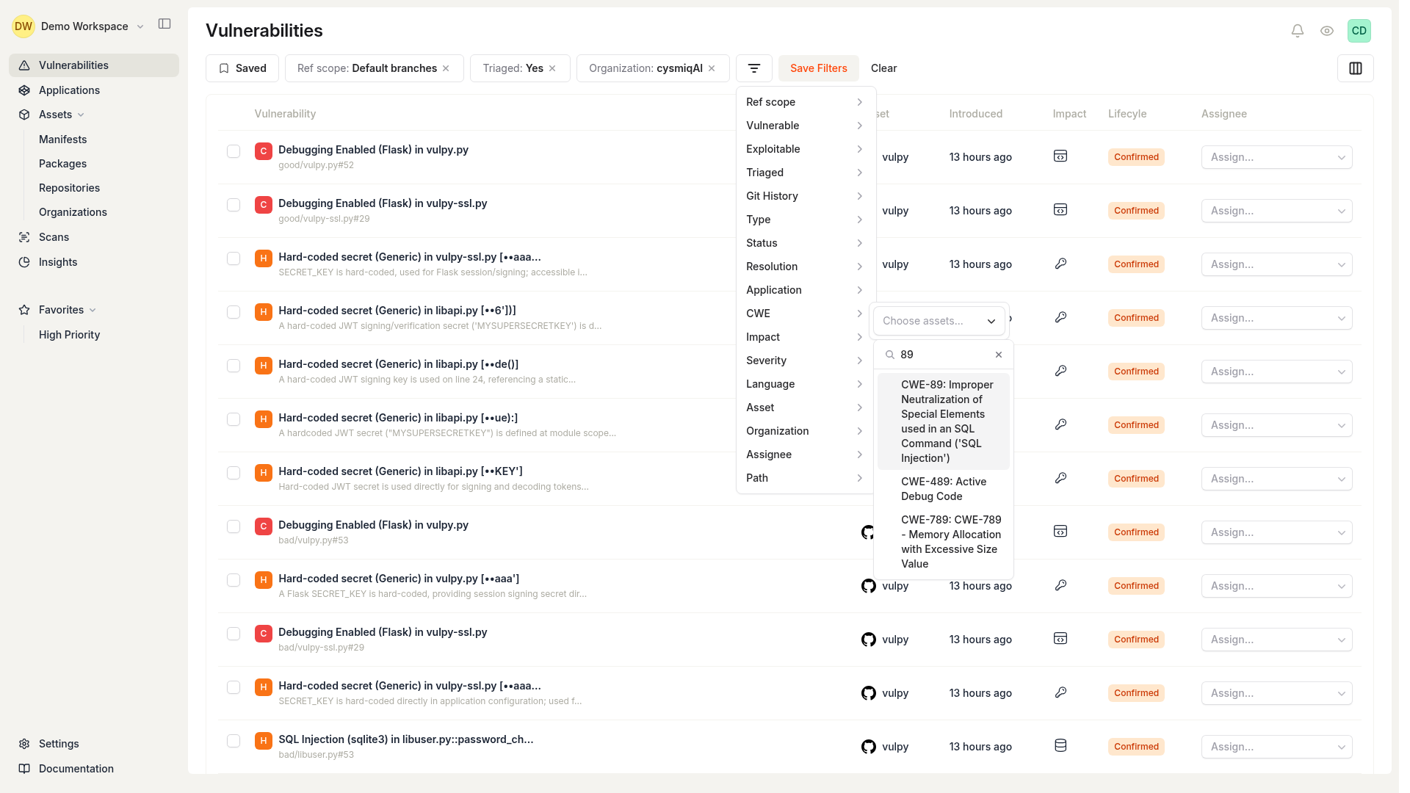Click the GitHub icon next to vulpy repo
The image size is (1410, 793).
pos(868,586)
